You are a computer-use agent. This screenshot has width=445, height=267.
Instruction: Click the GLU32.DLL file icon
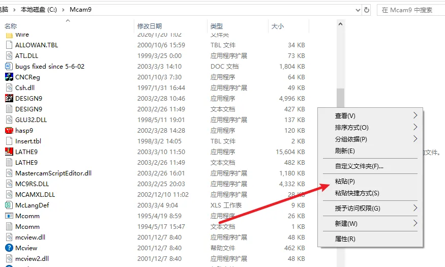point(9,120)
